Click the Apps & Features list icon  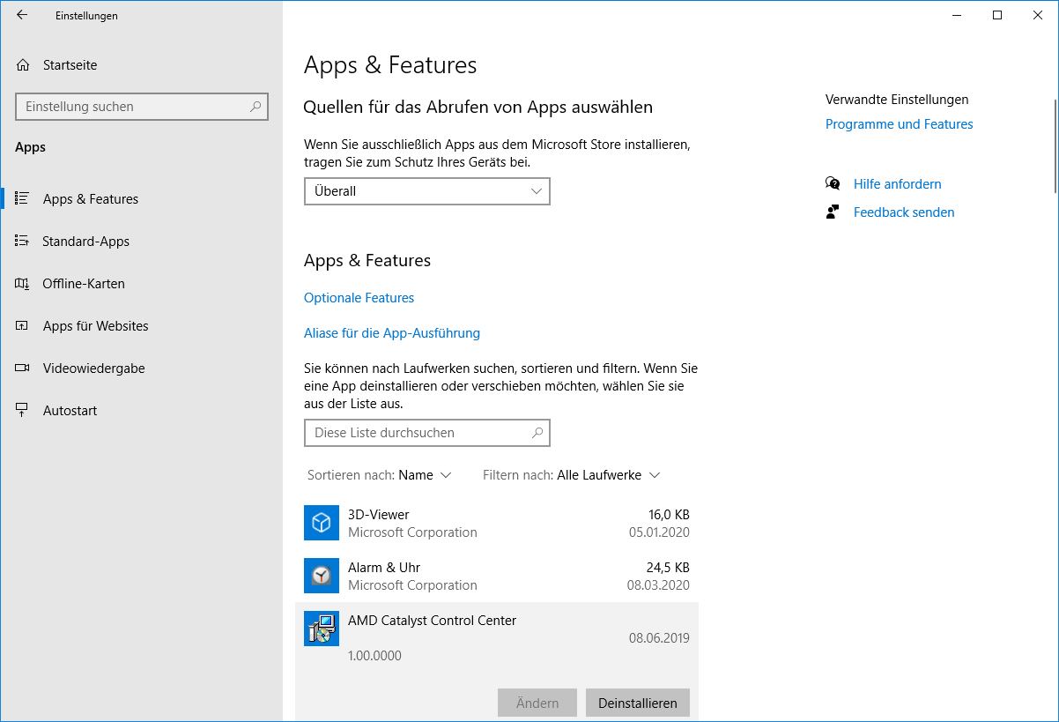pyautogui.click(x=23, y=199)
